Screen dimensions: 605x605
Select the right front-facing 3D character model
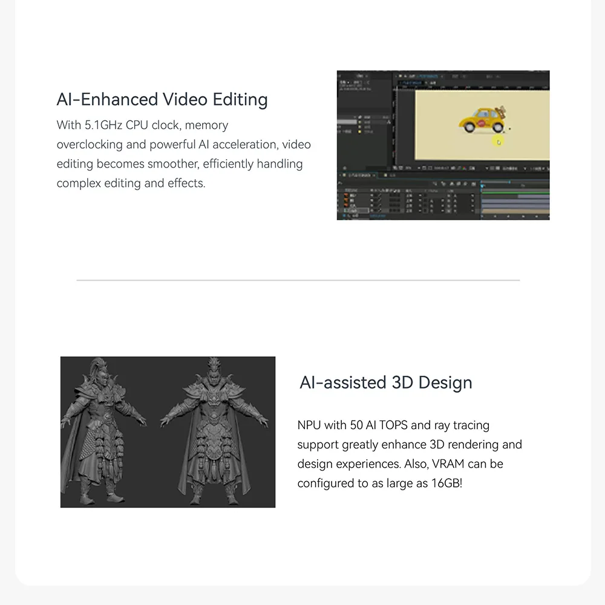(x=215, y=432)
